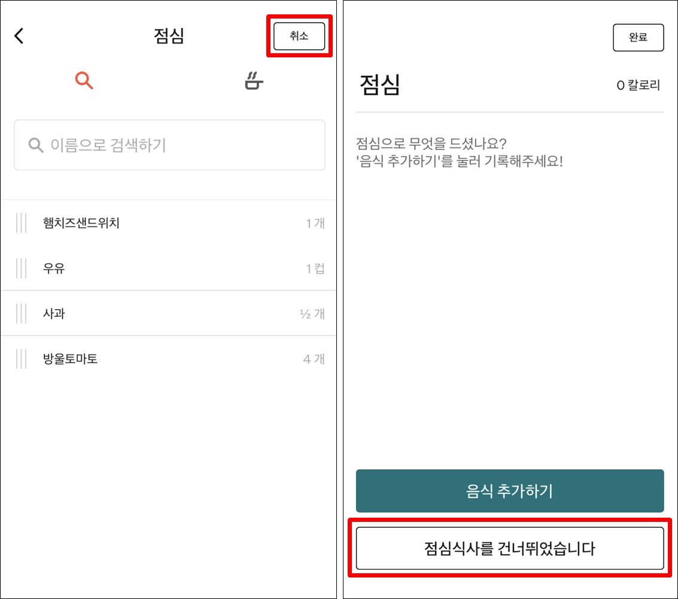
Task: Open the 방울토마토 list entry
Action: pyautogui.click(x=70, y=359)
